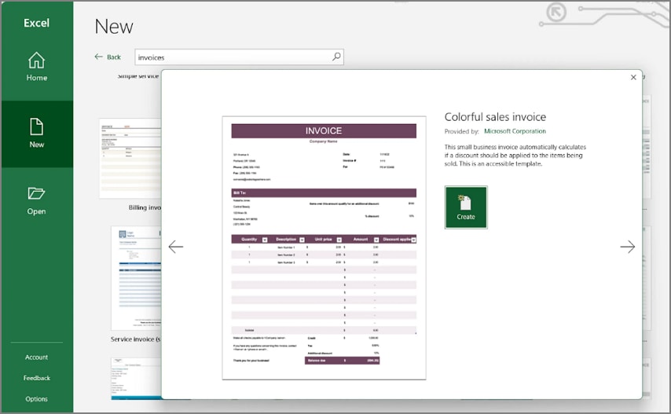Open the Home page in the sidebar
Viewport: 671px width, 414px height.
coord(36,67)
